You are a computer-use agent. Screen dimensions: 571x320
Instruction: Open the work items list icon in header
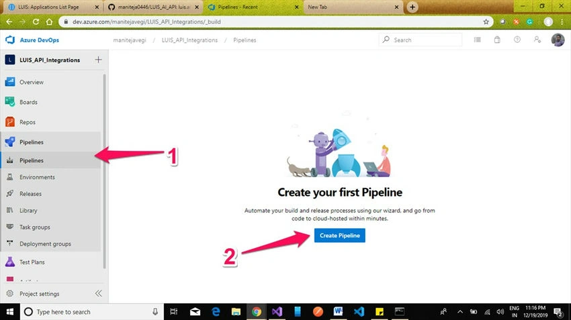(x=477, y=40)
